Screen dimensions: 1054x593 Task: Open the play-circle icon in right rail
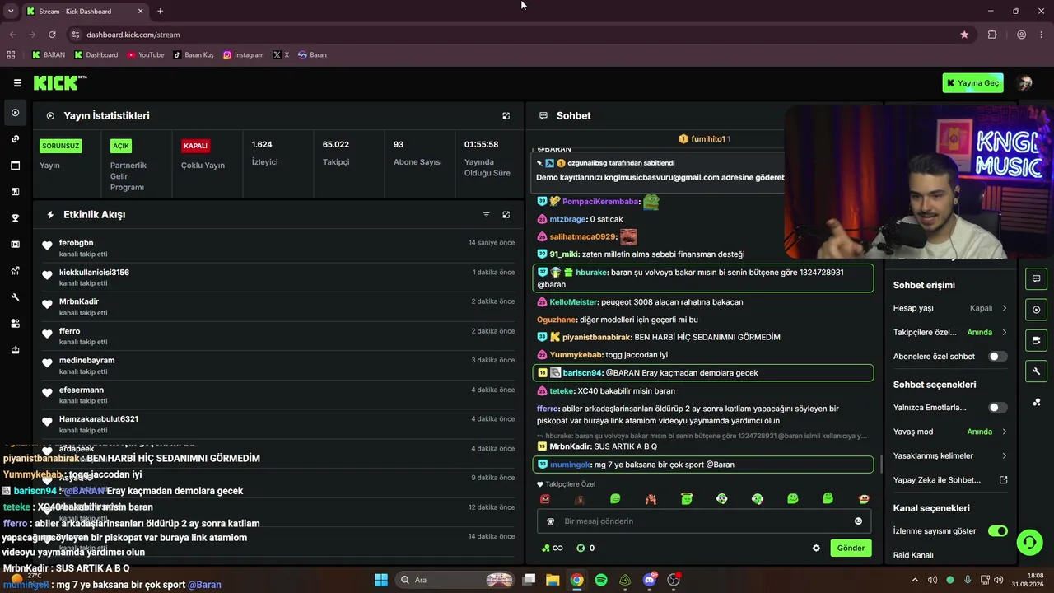[1036, 310]
